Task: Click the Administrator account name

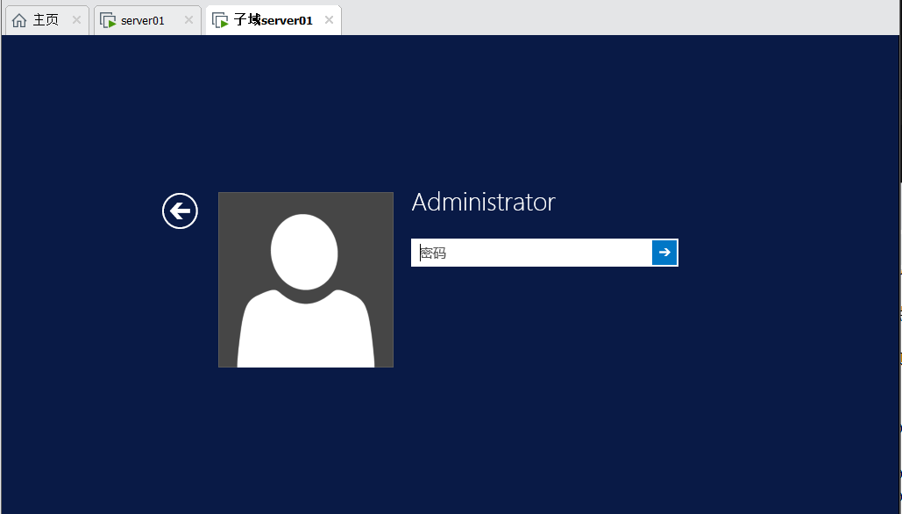Action: 483,202
